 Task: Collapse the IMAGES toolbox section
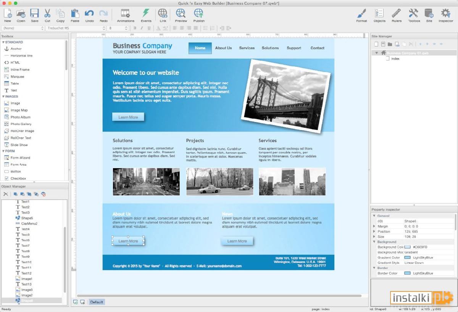(3, 96)
